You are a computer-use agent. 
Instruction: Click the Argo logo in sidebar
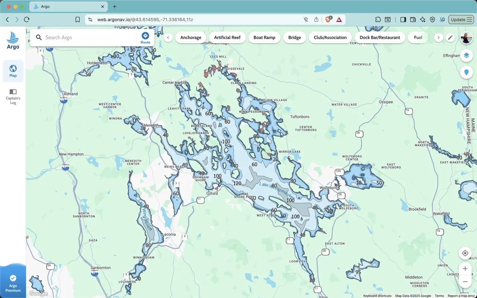[x=13, y=40]
